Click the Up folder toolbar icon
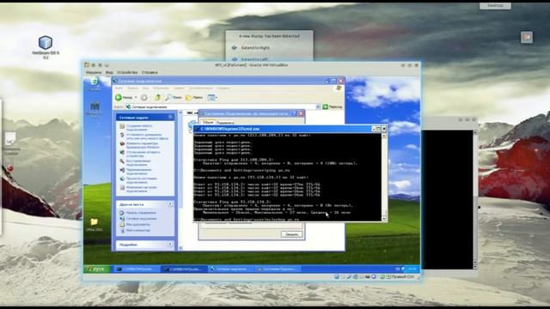This screenshot has width=550, height=309. (x=158, y=97)
